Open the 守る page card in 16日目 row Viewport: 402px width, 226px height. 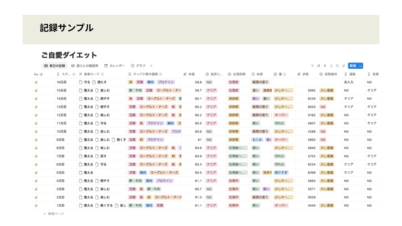85,82
